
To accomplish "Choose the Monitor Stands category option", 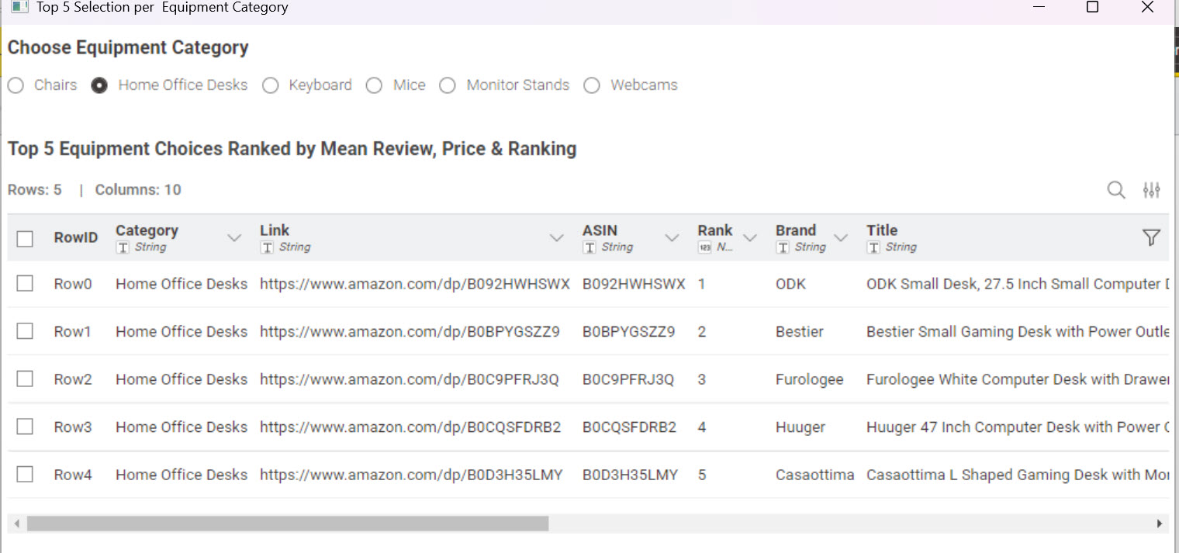I will [x=448, y=85].
